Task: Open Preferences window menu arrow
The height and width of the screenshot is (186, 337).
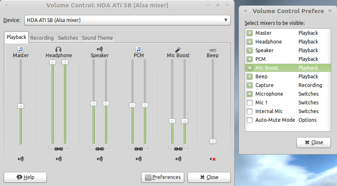Action: 246,11
